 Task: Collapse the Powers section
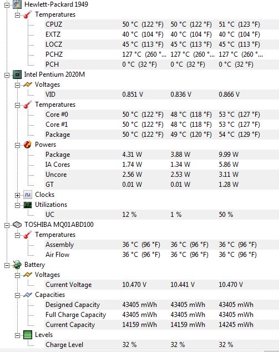(x=17, y=145)
